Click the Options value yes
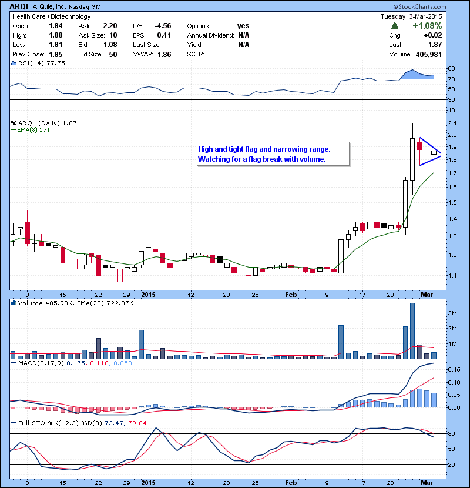Viewport: 470px width, 488px height. pos(243,26)
